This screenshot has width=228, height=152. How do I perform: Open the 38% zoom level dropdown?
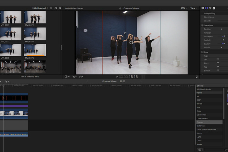184,8
